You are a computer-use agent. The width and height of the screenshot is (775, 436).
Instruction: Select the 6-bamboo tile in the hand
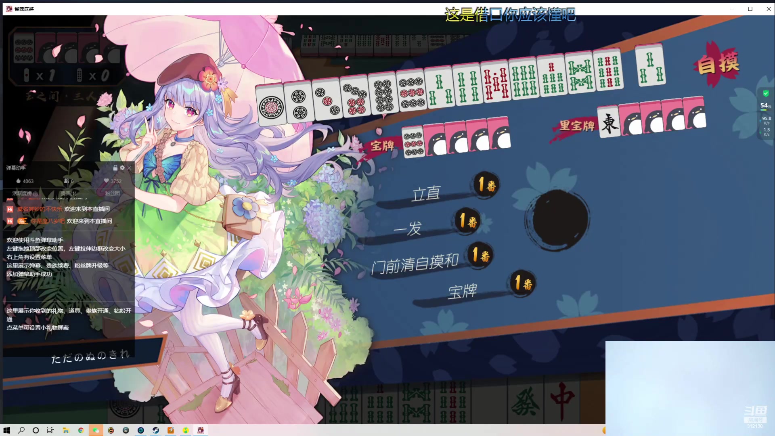coord(524,79)
